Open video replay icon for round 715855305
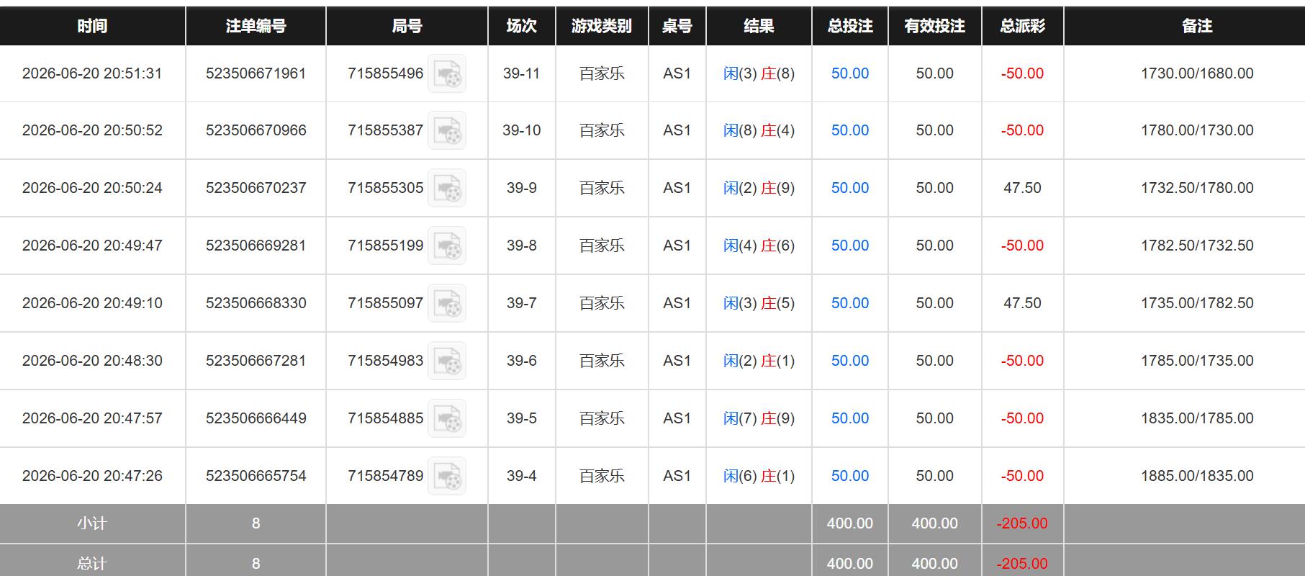 click(447, 188)
